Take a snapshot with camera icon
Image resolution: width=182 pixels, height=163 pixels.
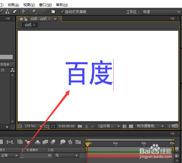pyautogui.click(x=80, y=126)
